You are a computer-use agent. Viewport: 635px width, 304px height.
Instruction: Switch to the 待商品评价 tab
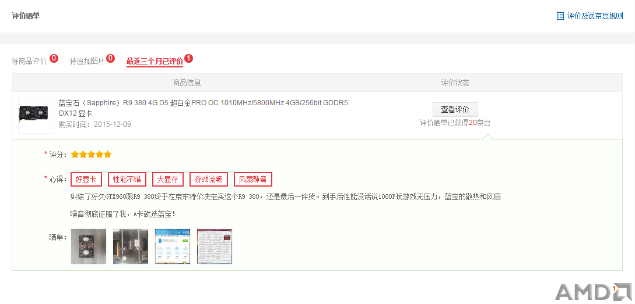click(x=29, y=61)
